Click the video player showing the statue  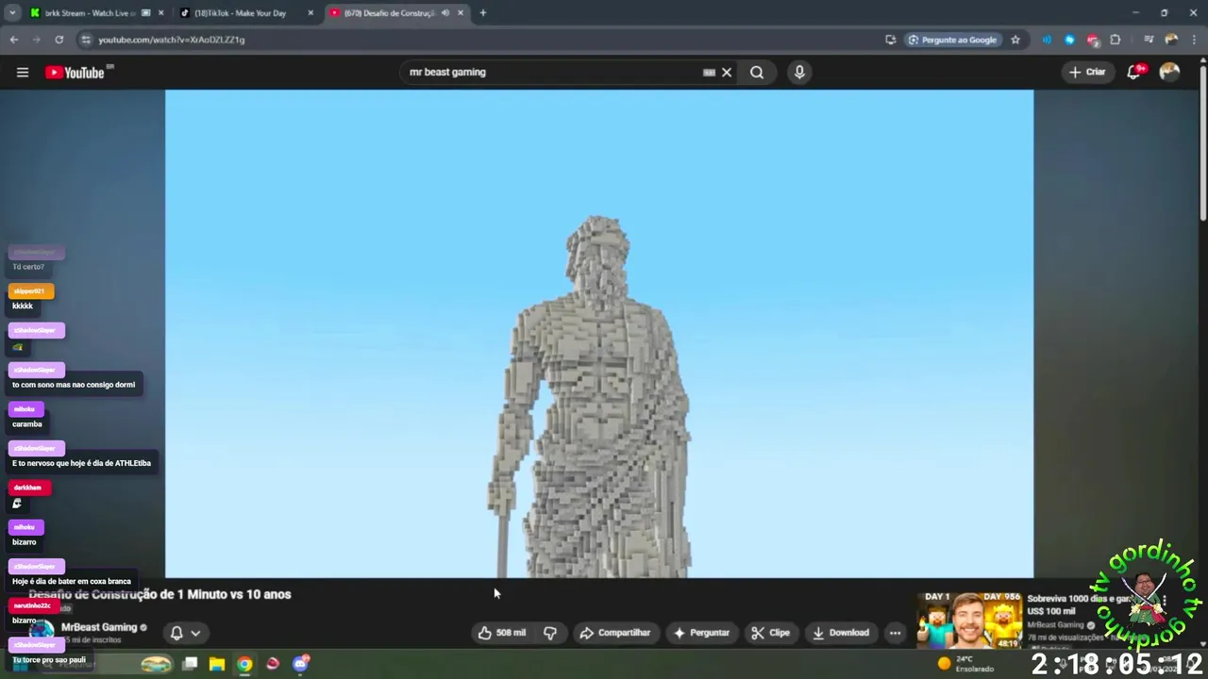(x=599, y=334)
